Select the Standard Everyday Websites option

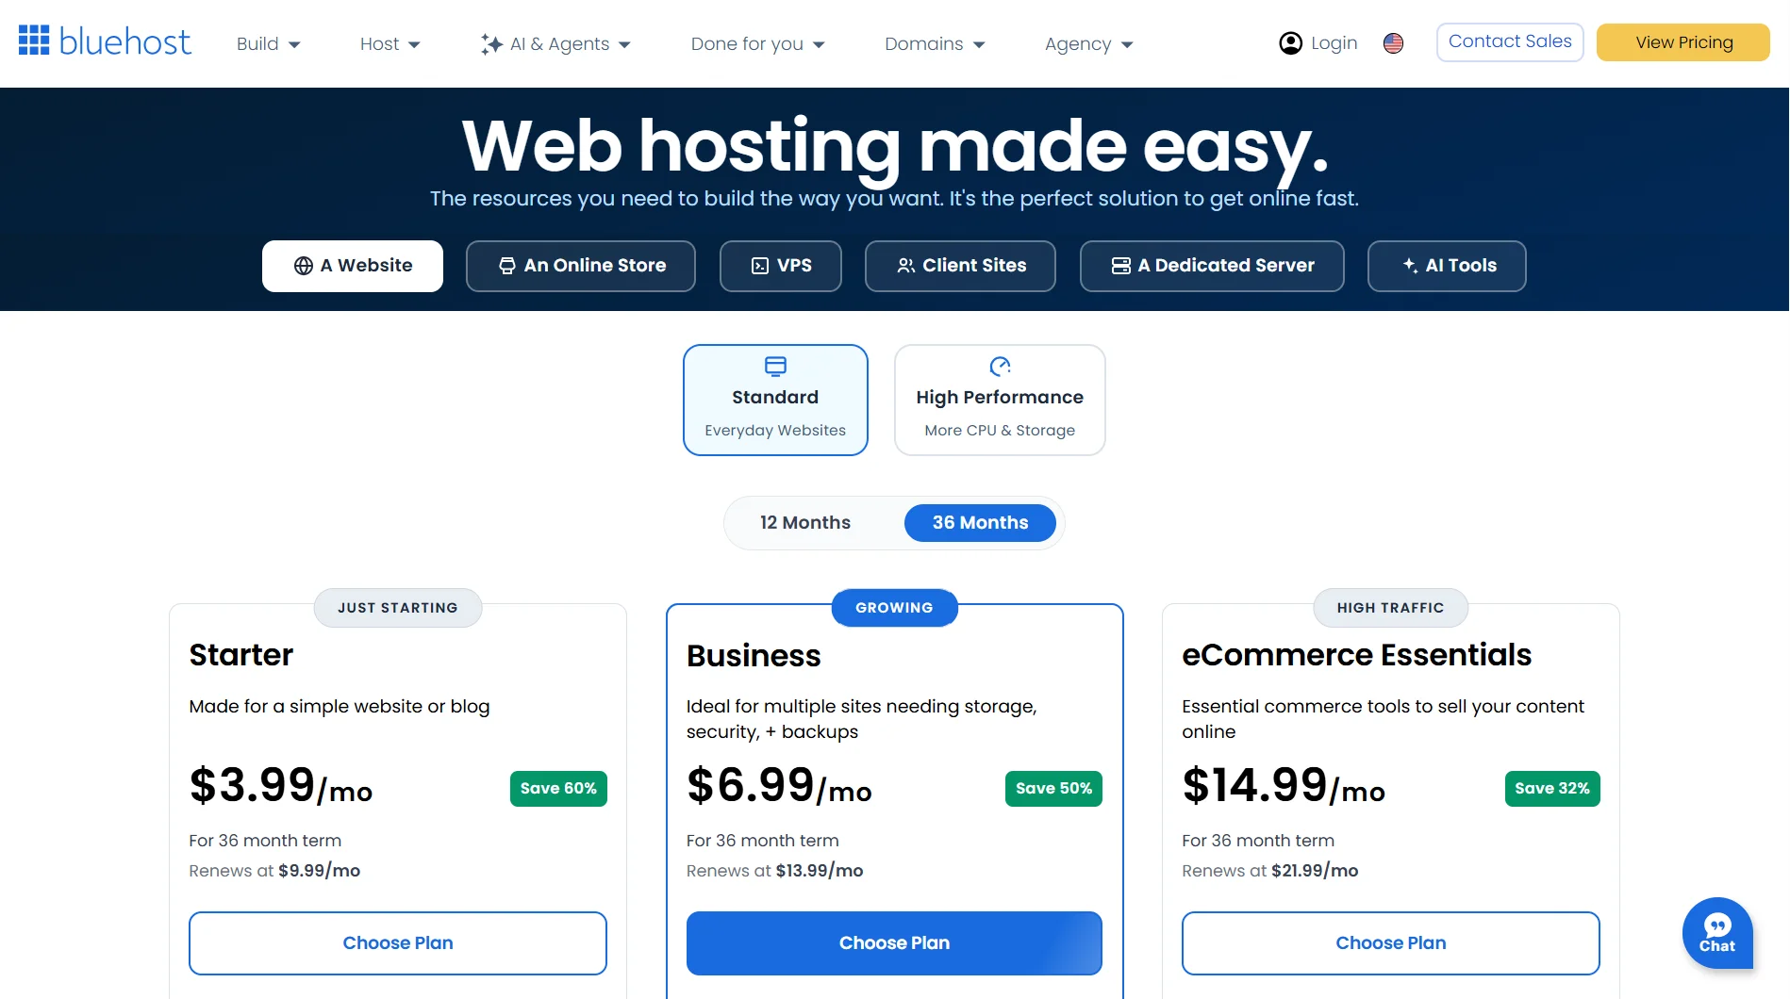[775, 400]
